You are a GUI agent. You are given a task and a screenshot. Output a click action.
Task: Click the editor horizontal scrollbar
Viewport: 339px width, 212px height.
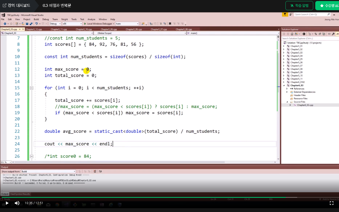pyautogui.click(x=119, y=162)
